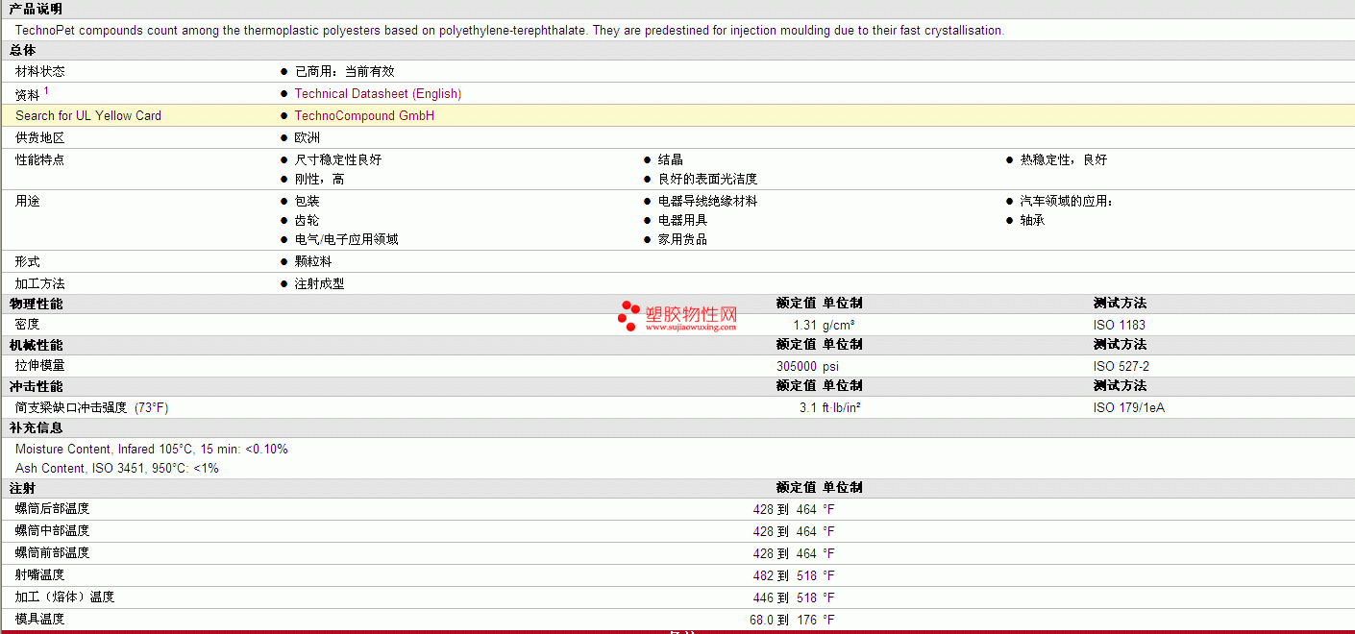Screen dimensions: 1355x634
Task: Click the 材料状态 row label
Action: point(40,72)
